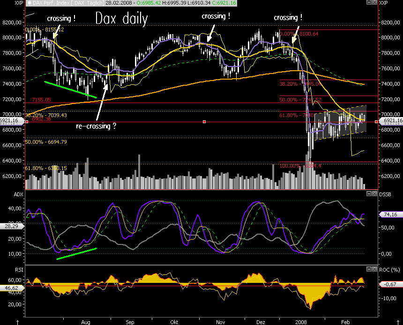
Task: Click the XXP label on the left axis
Action: 19,3
